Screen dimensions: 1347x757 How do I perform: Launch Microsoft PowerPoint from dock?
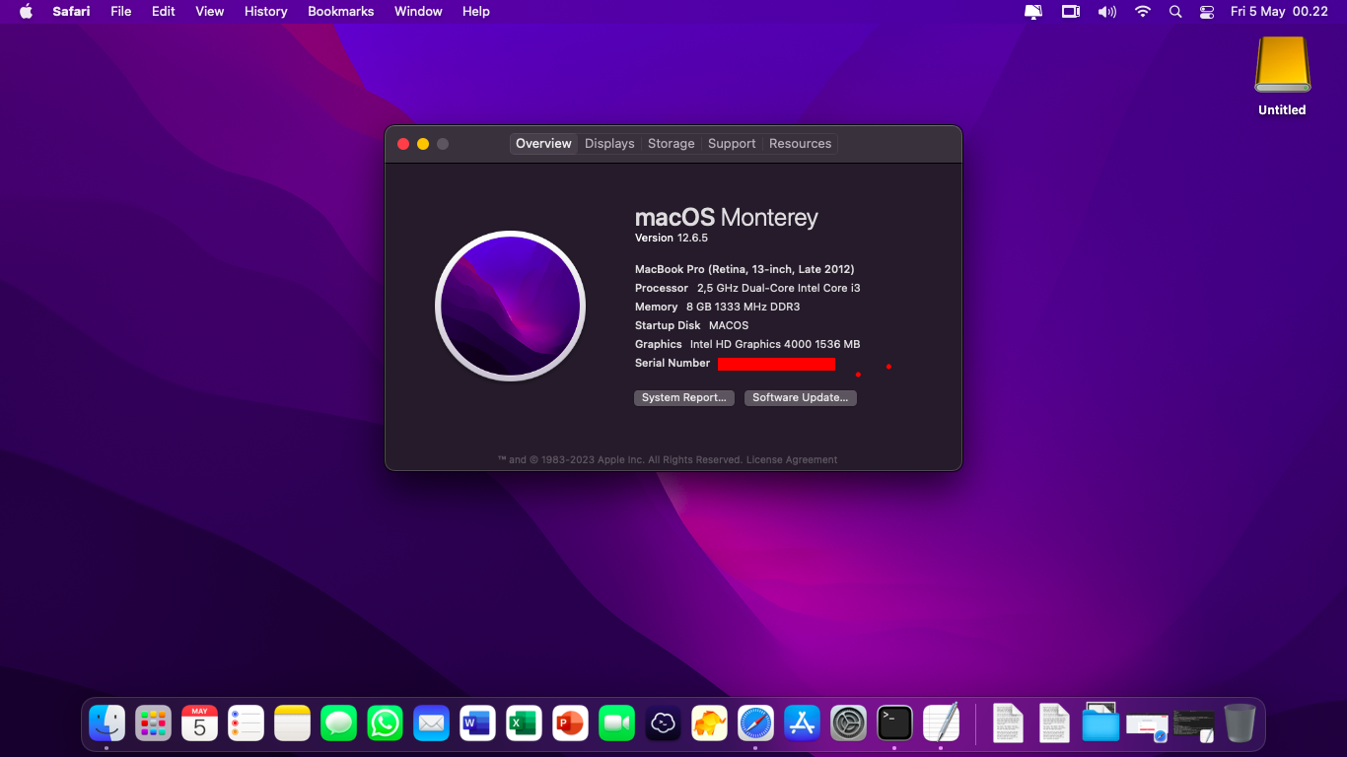[570, 723]
